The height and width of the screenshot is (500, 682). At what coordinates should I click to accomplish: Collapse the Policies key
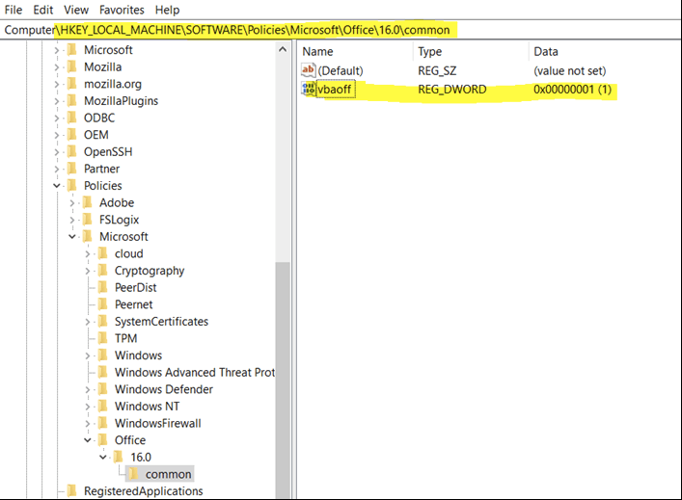tap(57, 186)
